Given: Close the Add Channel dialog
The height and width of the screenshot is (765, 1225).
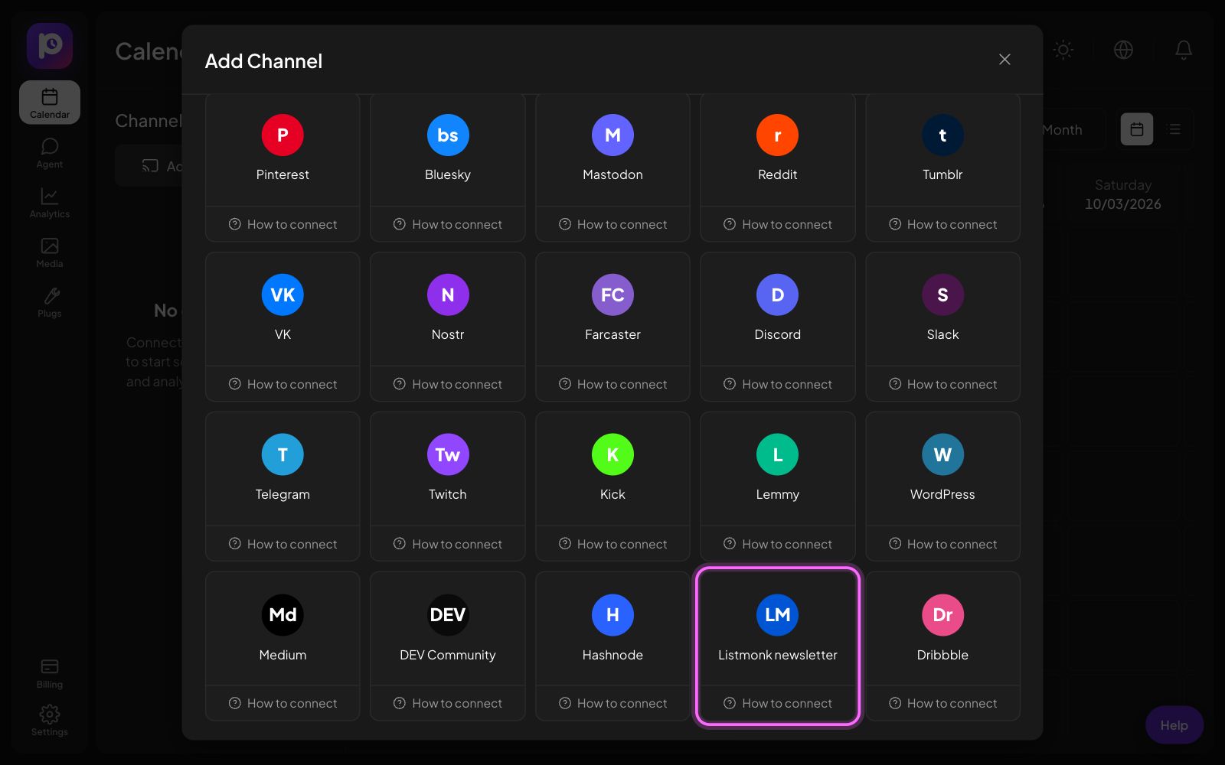Looking at the screenshot, I should tap(1004, 60).
